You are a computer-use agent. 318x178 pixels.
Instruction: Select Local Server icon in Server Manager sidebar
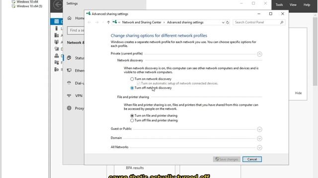tap(57, 29)
